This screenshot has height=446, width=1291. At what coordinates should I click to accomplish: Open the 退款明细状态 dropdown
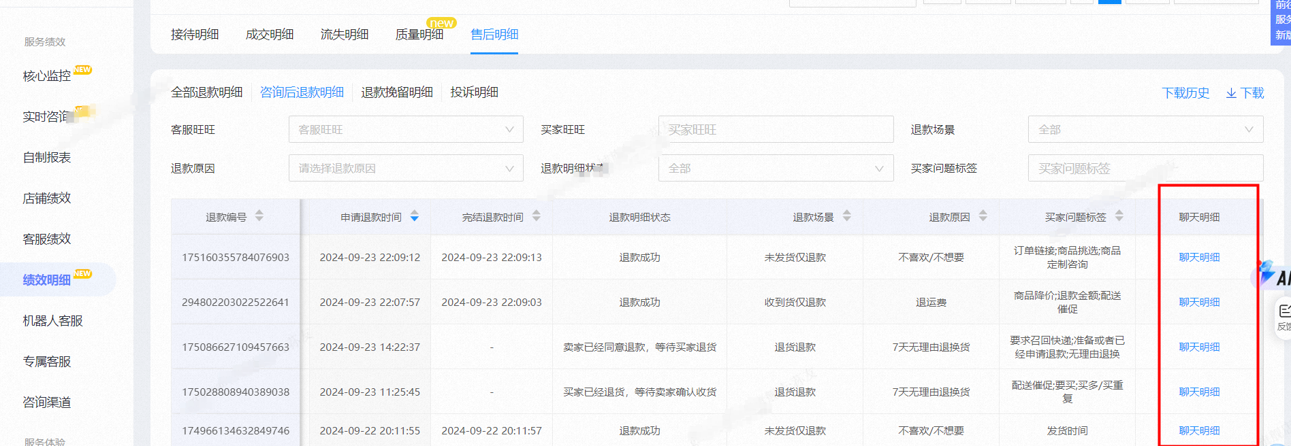coord(776,168)
